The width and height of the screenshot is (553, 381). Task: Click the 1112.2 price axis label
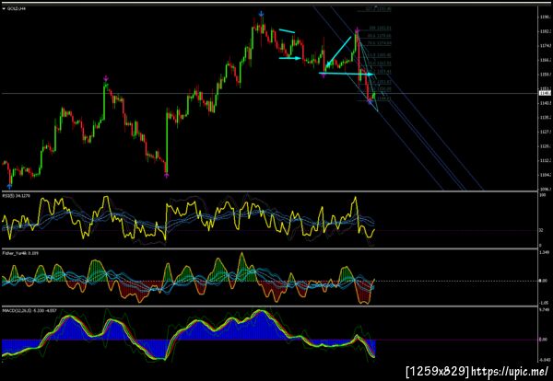point(546,160)
